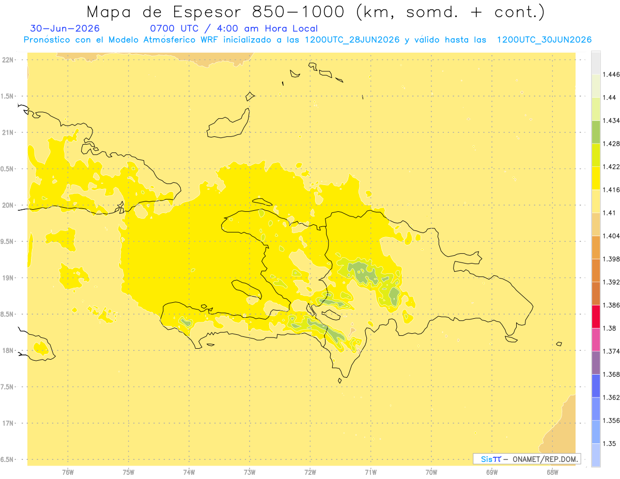The height and width of the screenshot is (479, 620).
Task: Select the time label '0700 UTC / 4:00 am Hora Local'
Action: click(234, 28)
